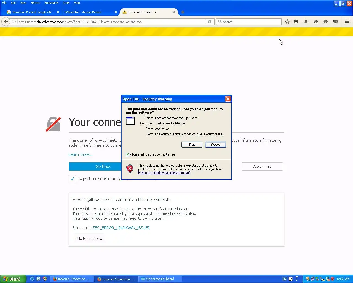353x283 pixels.
Task: Click the application file icon in the dialog
Action: click(130, 120)
